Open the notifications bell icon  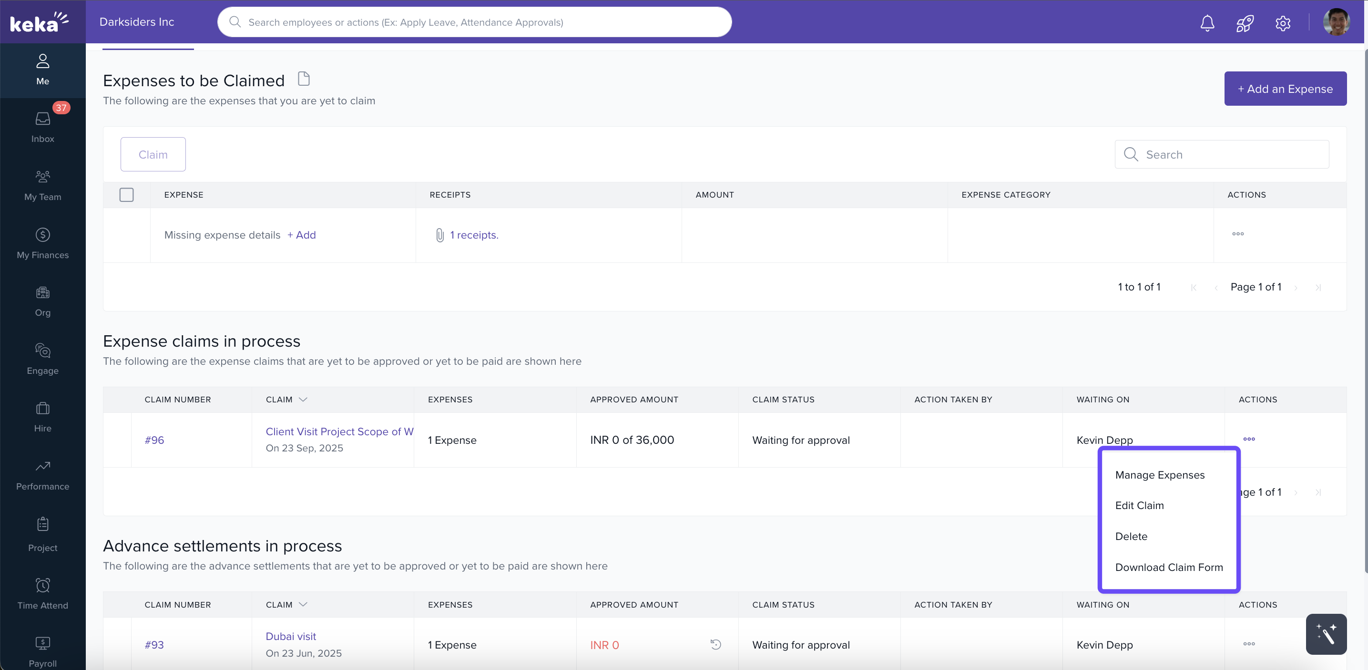(1207, 23)
